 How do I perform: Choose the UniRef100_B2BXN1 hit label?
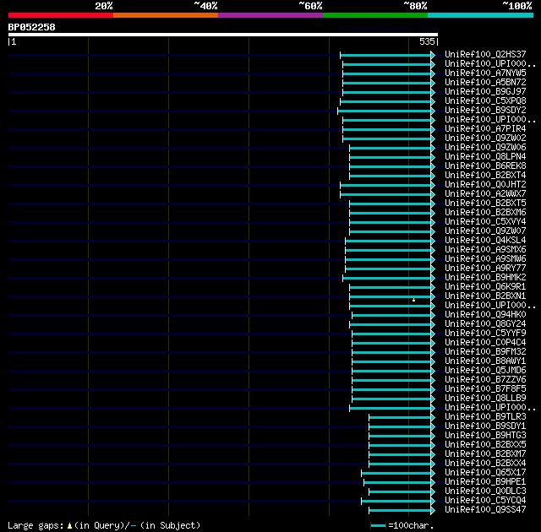(485, 296)
